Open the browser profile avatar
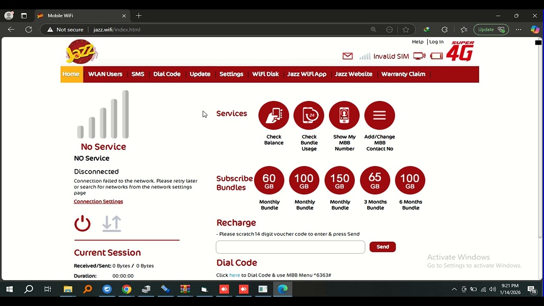 pyautogui.click(x=8, y=16)
